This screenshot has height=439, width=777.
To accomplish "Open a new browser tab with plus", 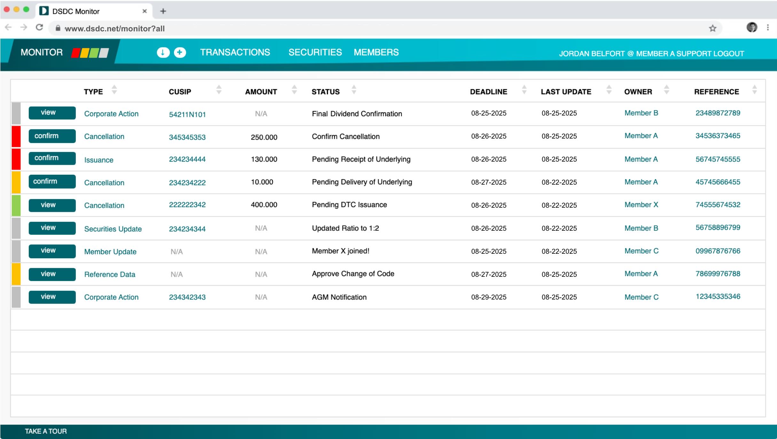I will [163, 11].
